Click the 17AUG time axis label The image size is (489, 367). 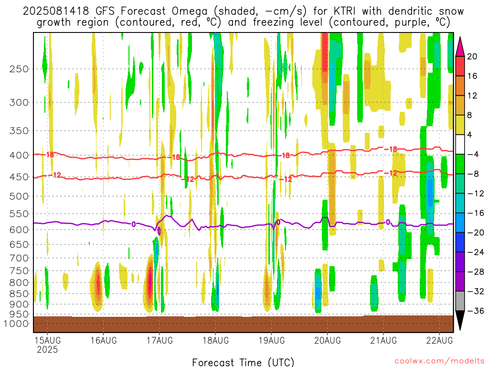159,340
